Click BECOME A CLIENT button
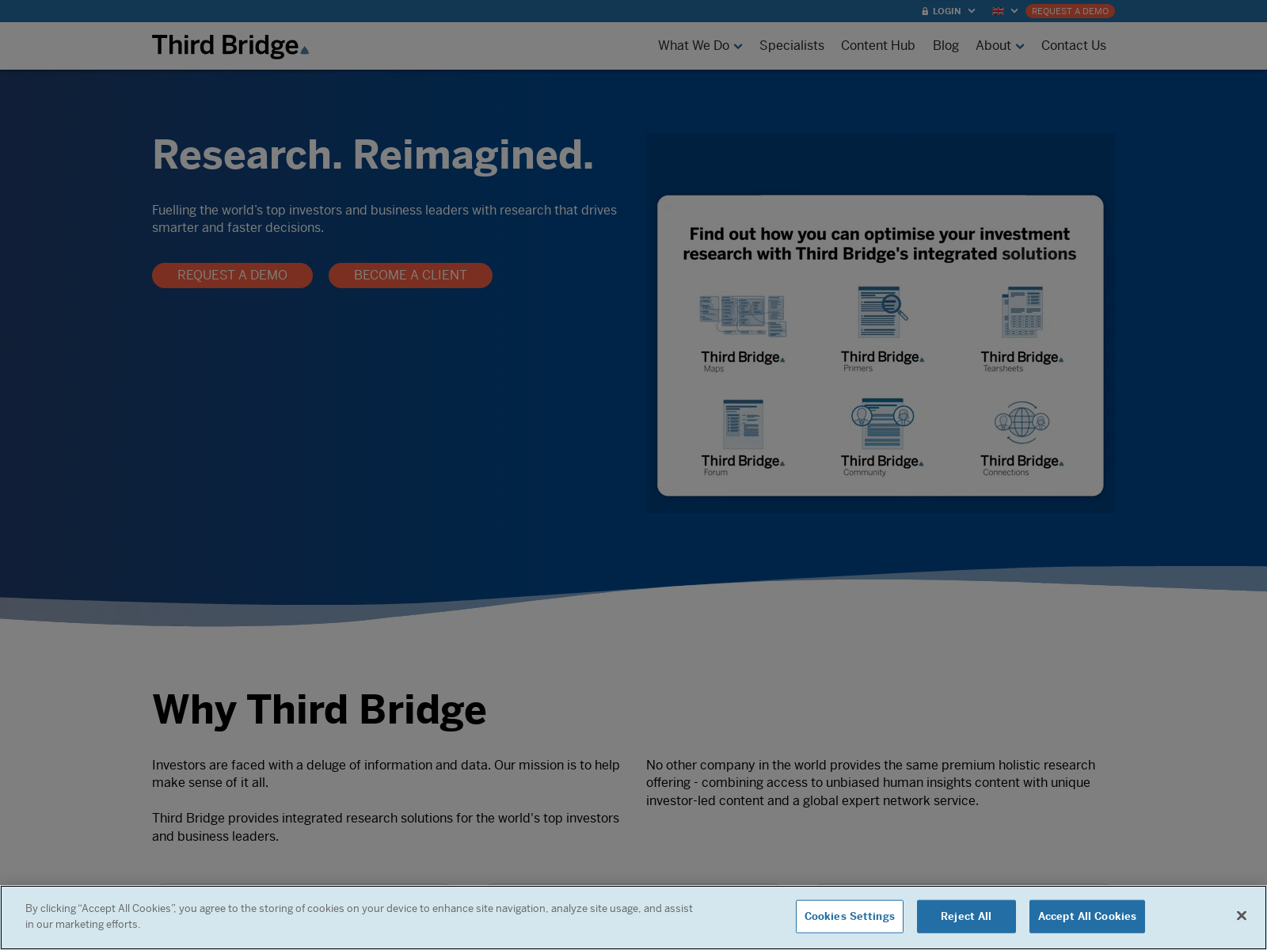 [x=410, y=275]
